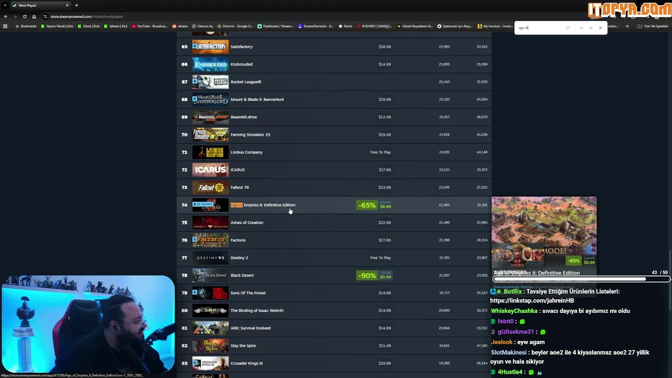Expand hidden bookmarks overflow chevron
672x378 pixels.
coord(627,26)
